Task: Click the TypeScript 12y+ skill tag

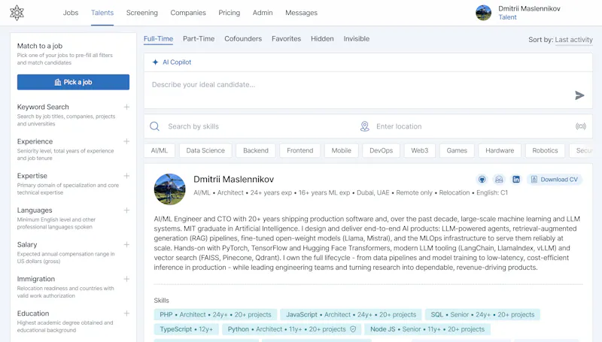Action: pyautogui.click(x=186, y=329)
